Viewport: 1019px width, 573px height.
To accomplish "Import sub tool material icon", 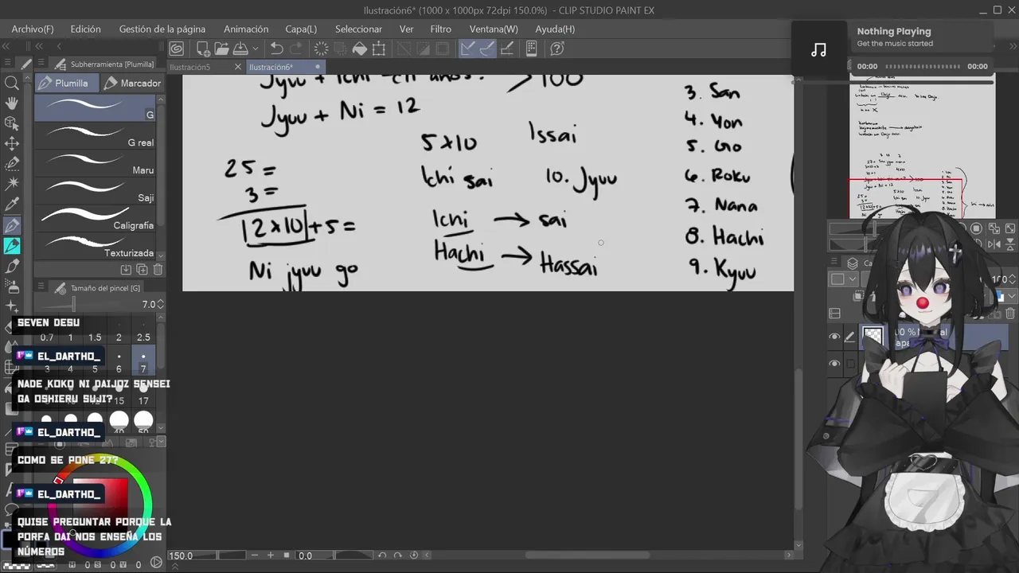I will pyautogui.click(x=127, y=270).
